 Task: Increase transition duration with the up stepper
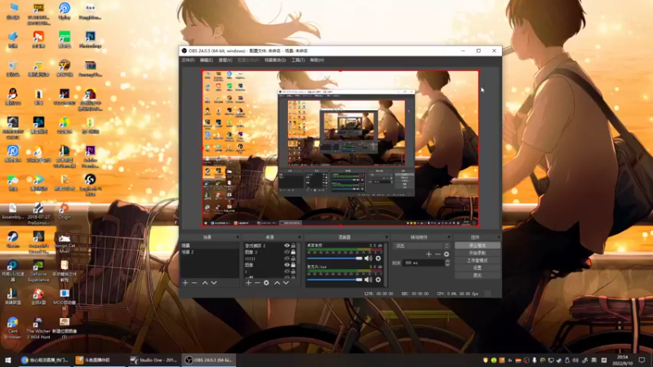[x=447, y=261]
